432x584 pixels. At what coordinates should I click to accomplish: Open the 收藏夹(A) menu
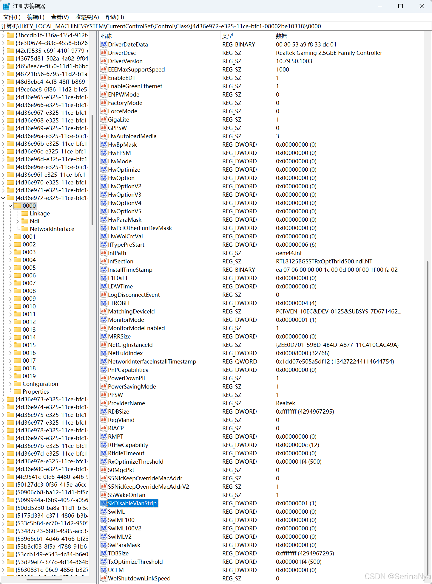pyautogui.click(x=87, y=17)
